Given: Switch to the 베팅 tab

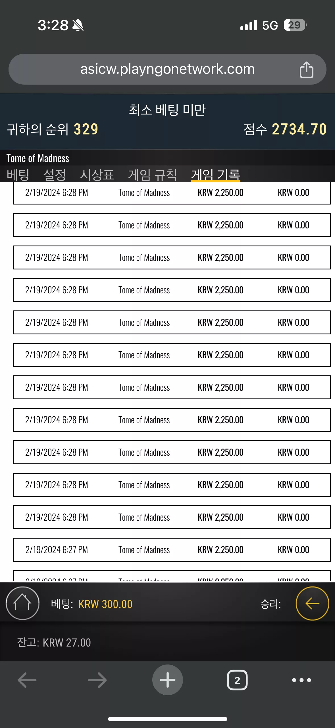Looking at the screenshot, I should coord(18,175).
